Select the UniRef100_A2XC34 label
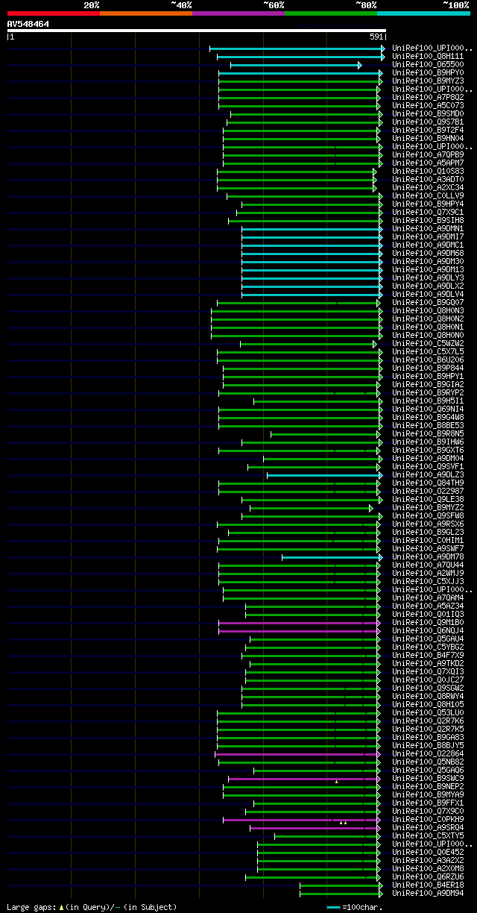Image resolution: width=477 pixels, height=913 pixels. click(x=428, y=187)
